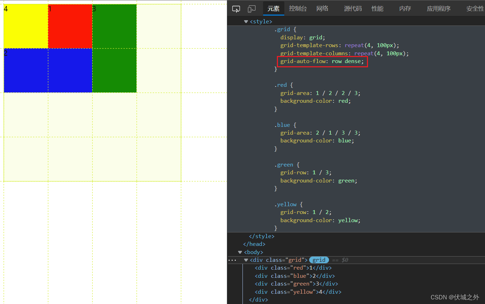The image size is (485, 304).
Task: Click the yellow grid cell labeled 4
Action: coord(26,26)
